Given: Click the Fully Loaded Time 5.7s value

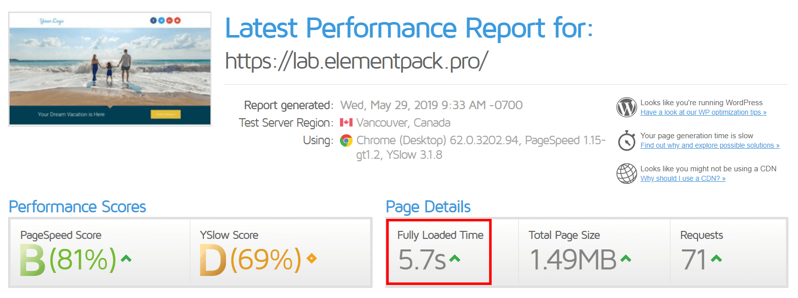Looking at the screenshot, I should 422,260.
